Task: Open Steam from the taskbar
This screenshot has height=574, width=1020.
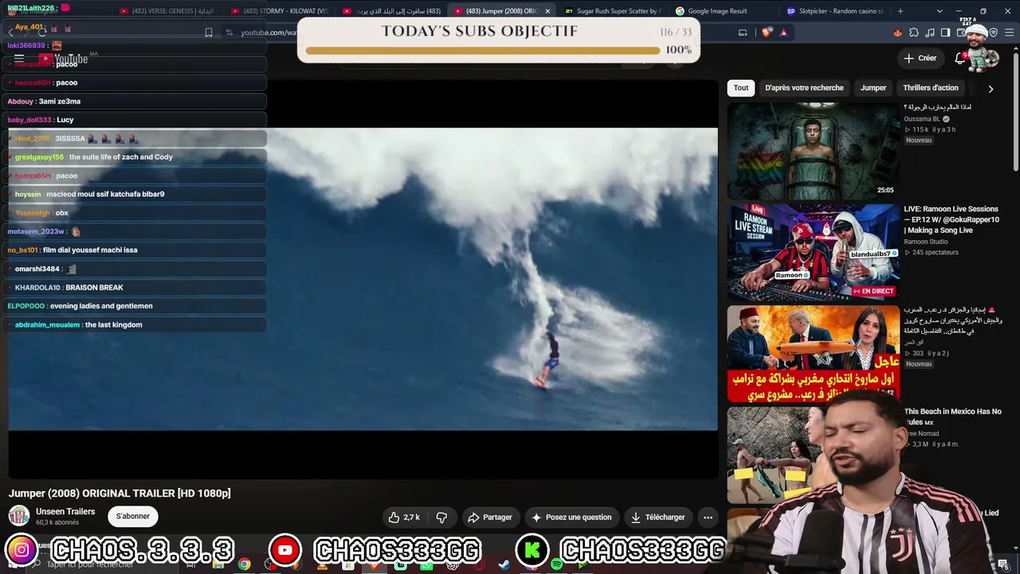Action: 504,564
